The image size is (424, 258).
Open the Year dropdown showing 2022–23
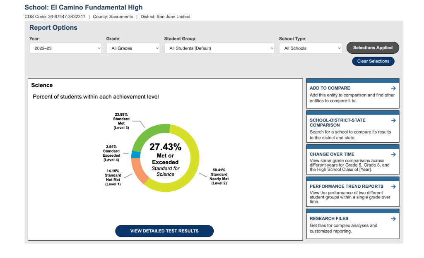pos(65,48)
